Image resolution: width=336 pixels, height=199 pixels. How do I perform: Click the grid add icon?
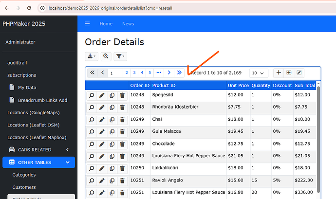point(289,73)
